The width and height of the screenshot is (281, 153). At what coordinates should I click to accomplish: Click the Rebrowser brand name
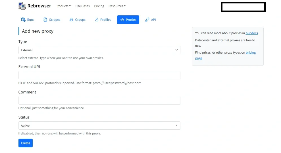coord(39,6)
